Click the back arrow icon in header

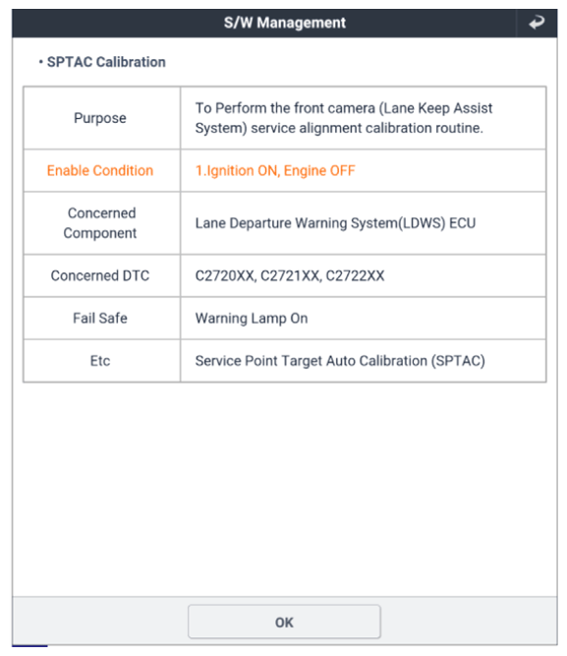(x=537, y=23)
